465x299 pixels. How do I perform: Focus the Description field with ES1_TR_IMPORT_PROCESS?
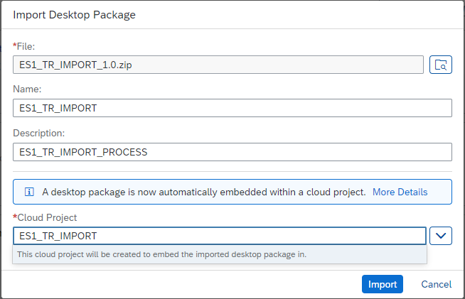pos(232,152)
